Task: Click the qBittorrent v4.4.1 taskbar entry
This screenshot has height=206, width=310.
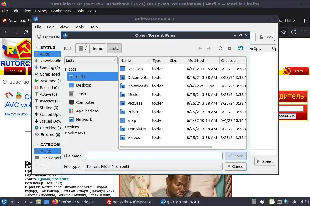Action: [x=180, y=202]
